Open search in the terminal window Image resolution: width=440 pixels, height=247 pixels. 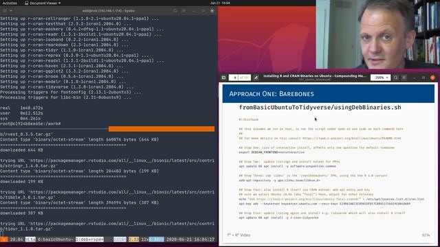[x=175, y=11]
